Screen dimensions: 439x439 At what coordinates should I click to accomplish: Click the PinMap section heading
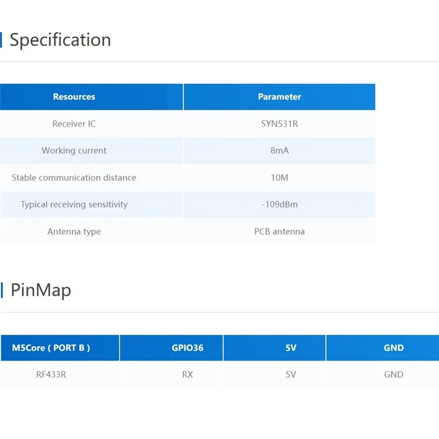pos(41,290)
